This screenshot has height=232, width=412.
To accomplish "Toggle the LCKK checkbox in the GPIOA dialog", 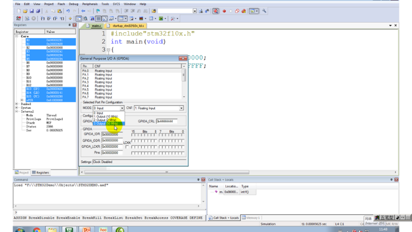I will (x=127, y=147).
